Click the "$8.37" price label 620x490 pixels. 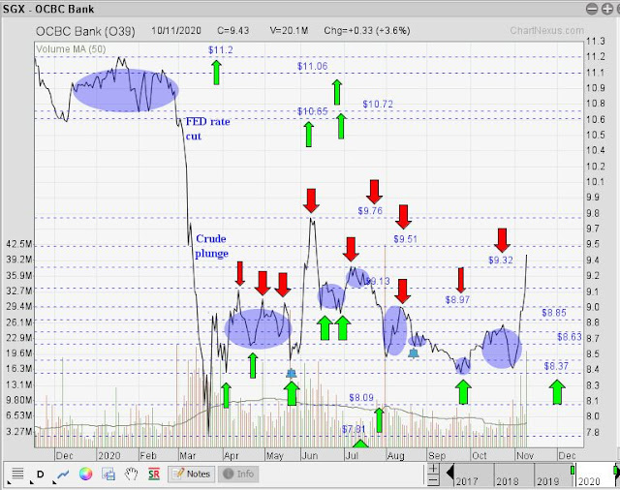coord(556,366)
